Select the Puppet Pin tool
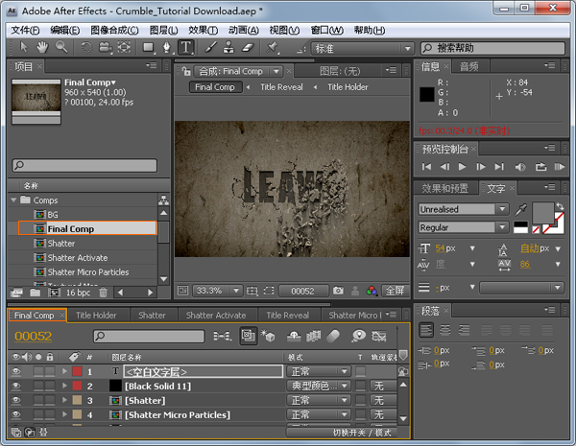Image resolution: width=576 pixels, height=446 pixels. (x=273, y=47)
